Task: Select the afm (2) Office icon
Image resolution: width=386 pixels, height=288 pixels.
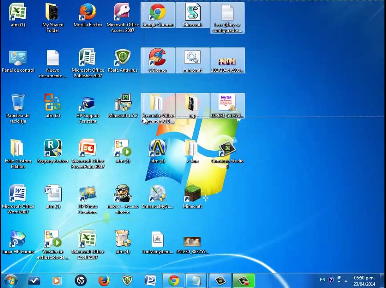Action: pyautogui.click(x=53, y=106)
